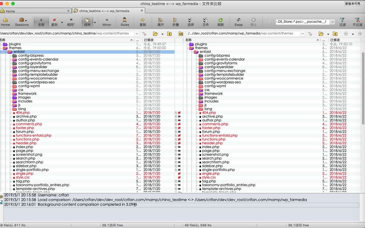Image resolution: width=365 pixels, height=228 pixels.
Task: Toggle 结构 folder structure view
Action: [87, 22]
